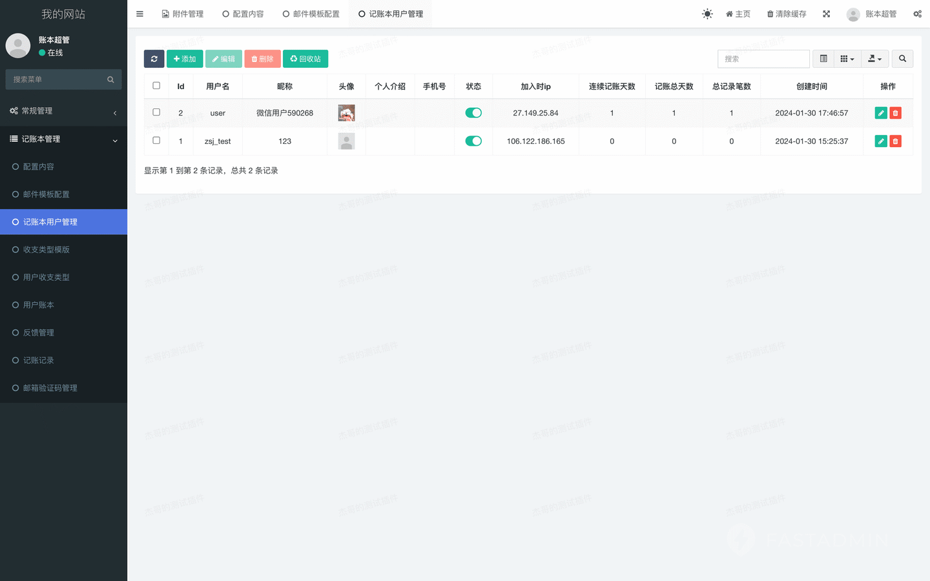Click the green edit icon for user row
The width and height of the screenshot is (930, 581).
pyautogui.click(x=880, y=113)
